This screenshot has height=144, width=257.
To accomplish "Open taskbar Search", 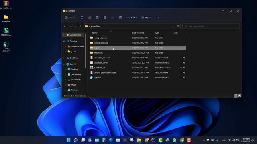I will [x=75, y=140].
